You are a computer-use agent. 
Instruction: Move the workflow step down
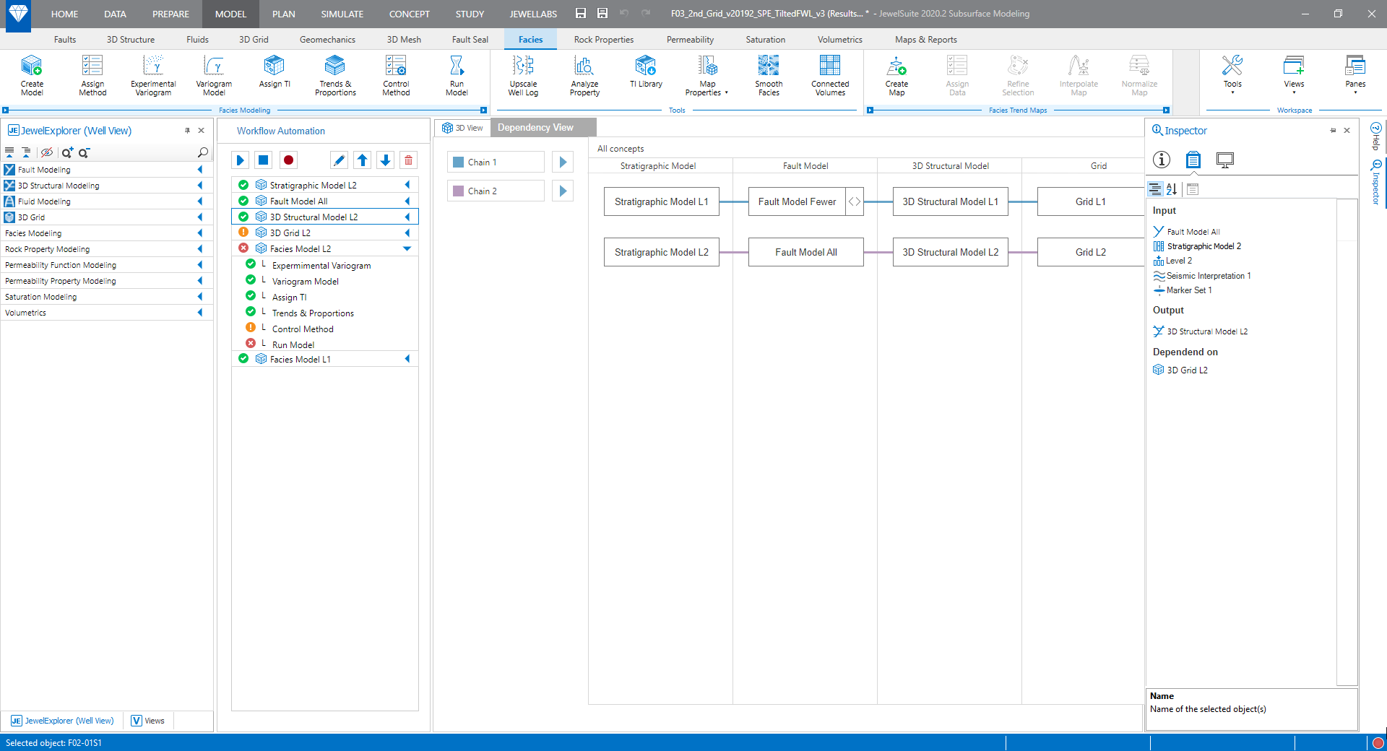pyautogui.click(x=386, y=160)
